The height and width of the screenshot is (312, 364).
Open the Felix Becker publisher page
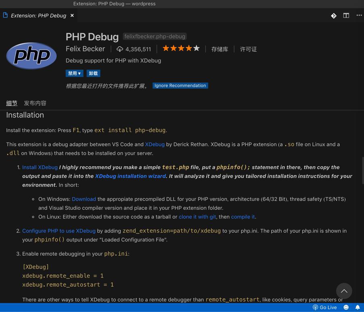coord(85,49)
